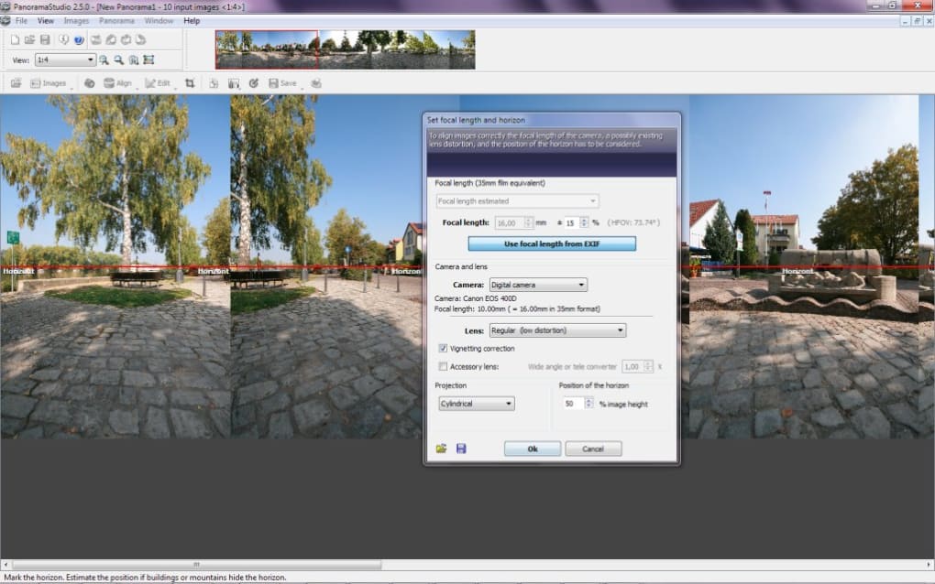Expand the Camera type dropdown
This screenshot has width=935, height=584.
pos(538,285)
